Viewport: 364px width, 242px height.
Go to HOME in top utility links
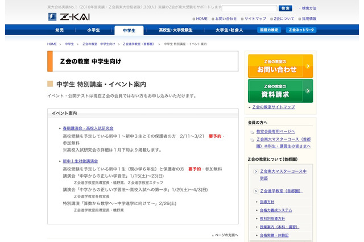click(x=201, y=19)
